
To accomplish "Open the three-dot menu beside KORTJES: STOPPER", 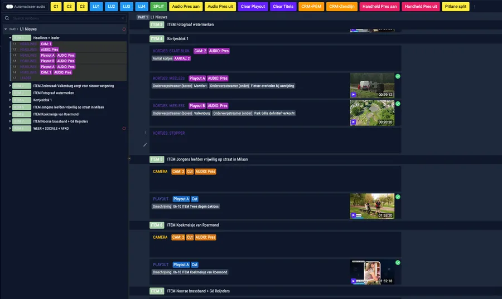I will click(x=145, y=133).
